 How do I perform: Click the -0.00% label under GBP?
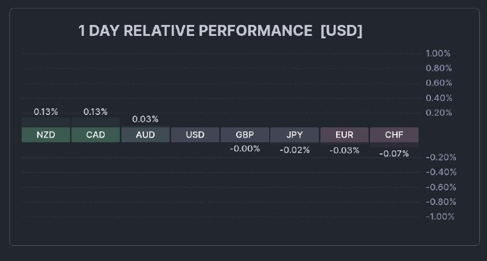[245, 148]
